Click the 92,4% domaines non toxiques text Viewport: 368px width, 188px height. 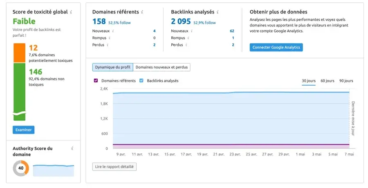click(47, 82)
